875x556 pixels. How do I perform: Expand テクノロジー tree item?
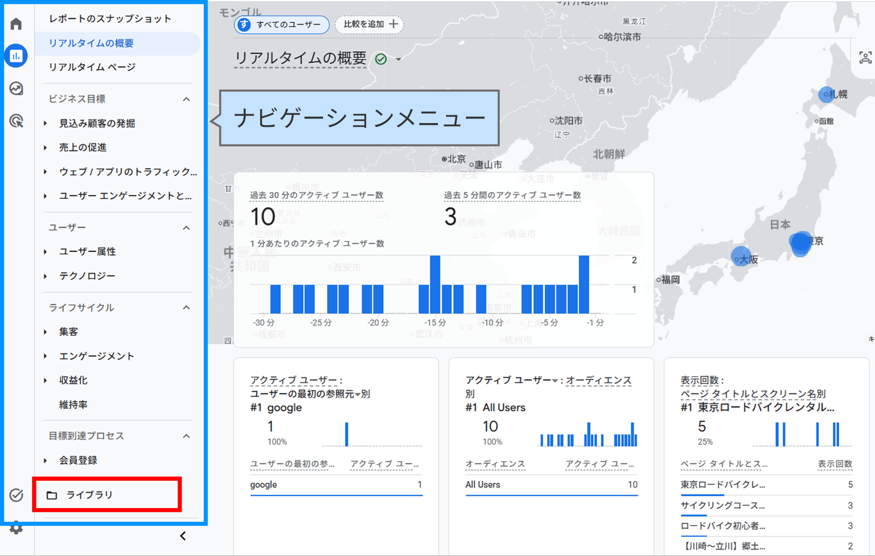[45, 276]
